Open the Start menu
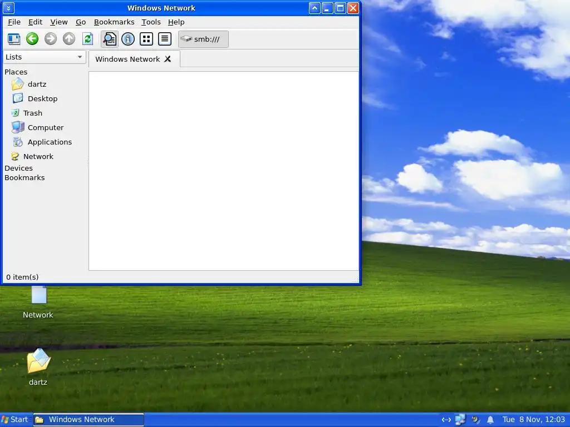 14,420
